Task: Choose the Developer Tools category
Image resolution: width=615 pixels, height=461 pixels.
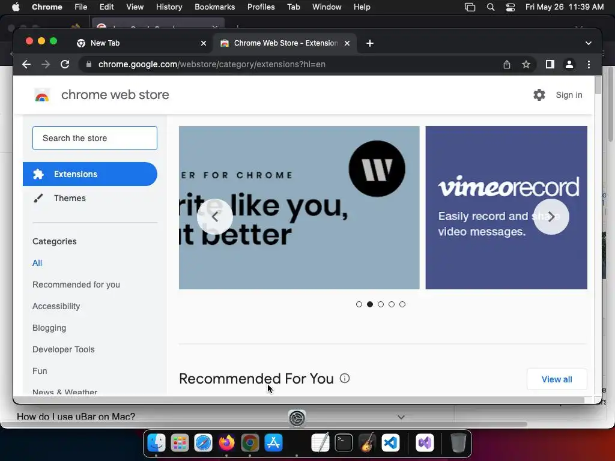Action: 64,349
